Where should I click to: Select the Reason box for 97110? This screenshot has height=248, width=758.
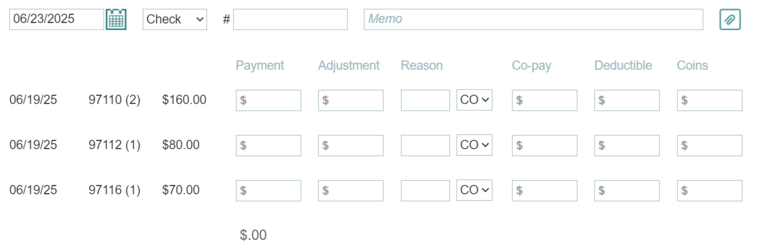coord(425,101)
